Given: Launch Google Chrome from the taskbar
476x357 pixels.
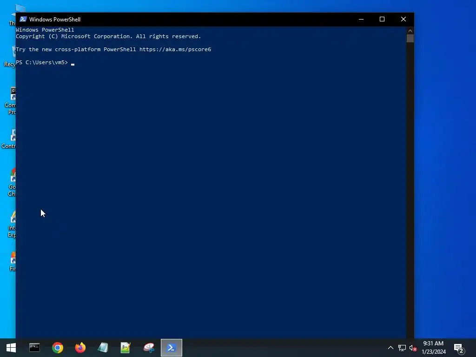Looking at the screenshot, I should click(x=57, y=348).
